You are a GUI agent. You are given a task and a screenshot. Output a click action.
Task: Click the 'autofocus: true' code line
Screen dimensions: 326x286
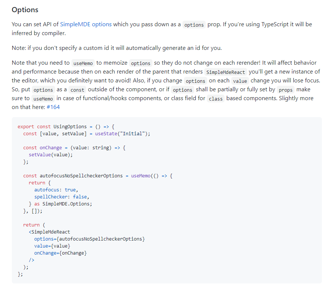click(56, 190)
